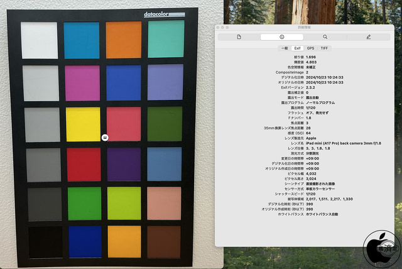This screenshot has width=402, height=269.
Task: Click the small round marker on the color chart
Action: (104, 136)
